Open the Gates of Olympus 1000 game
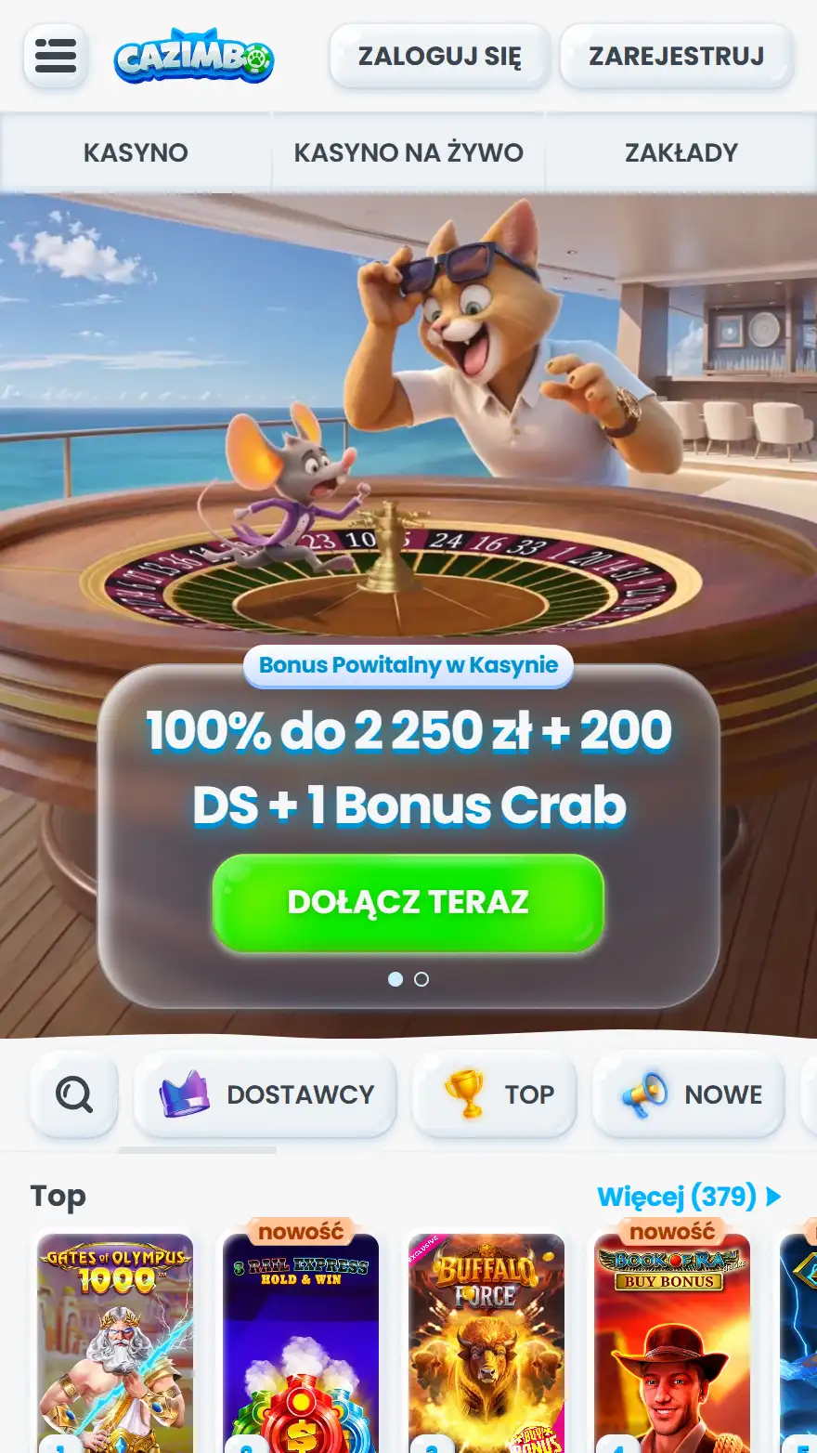The width and height of the screenshot is (817, 1453). tap(115, 1343)
